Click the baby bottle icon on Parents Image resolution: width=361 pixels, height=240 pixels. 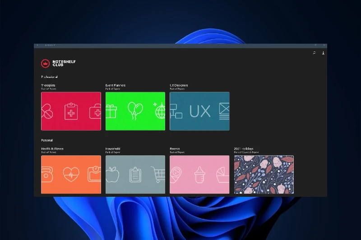[199, 175]
